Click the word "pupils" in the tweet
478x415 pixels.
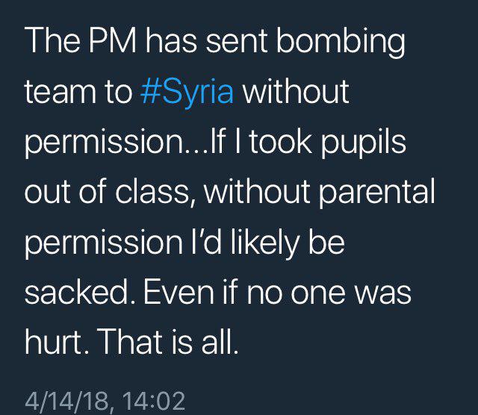364,143
